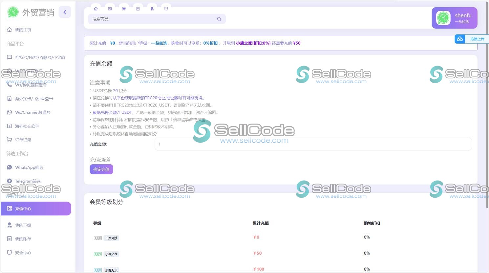Viewport: 489px width, 273px height.
Task: Open 安全中心 in the sidebar
Action: (x=23, y=253)
